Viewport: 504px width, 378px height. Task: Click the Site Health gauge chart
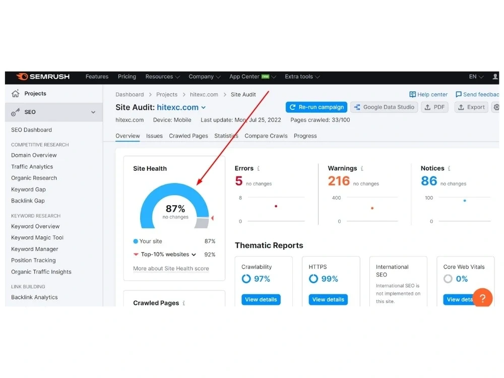click(174, 206)
